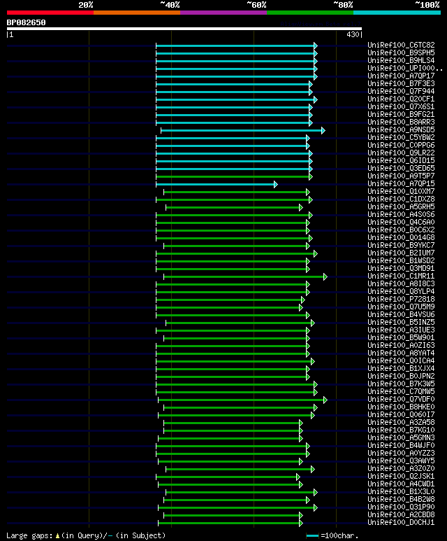Click the UniRef100_Q3AWY5 label
The height and width of the screenshot is (541, 447).
[x=401, y=461]
